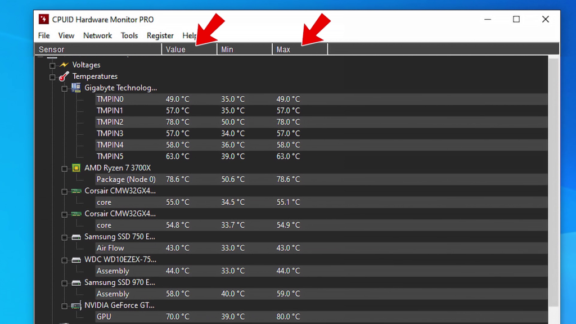Click Package min value 50.6 °C
The width and height of the screenshot is (576, 324).
tap(233, 179)
